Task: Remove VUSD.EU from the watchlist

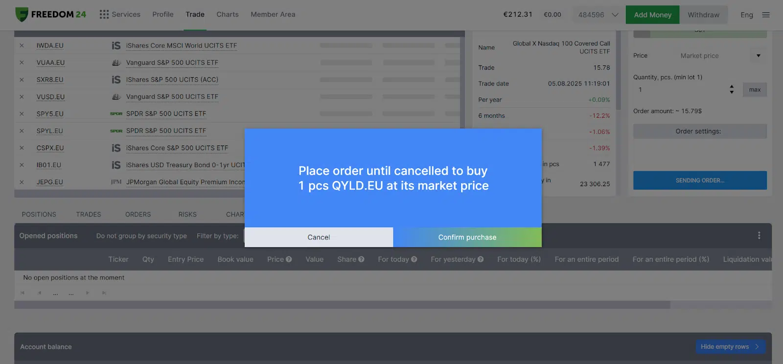Action: [x=22, y=97]
